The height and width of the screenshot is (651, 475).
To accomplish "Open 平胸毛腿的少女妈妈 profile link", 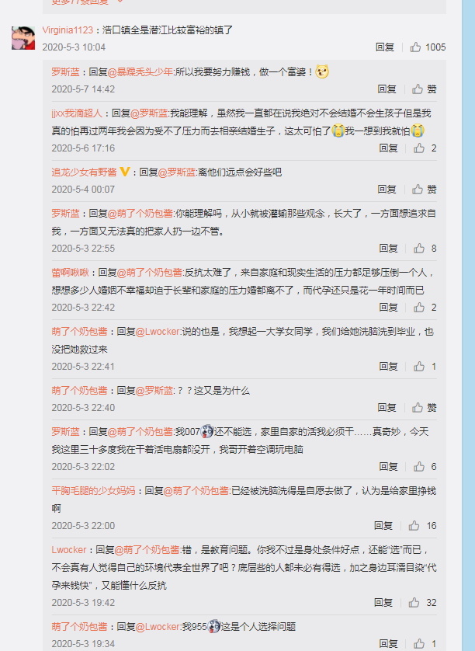I will tap(93, 491).
